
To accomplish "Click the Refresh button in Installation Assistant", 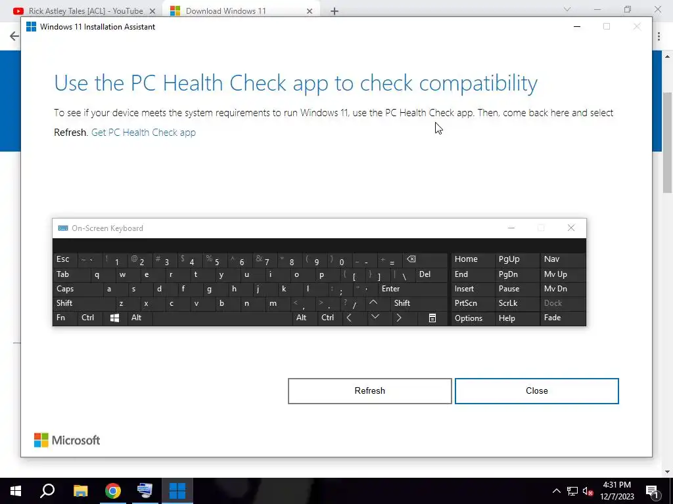I will tap(369, 391).
